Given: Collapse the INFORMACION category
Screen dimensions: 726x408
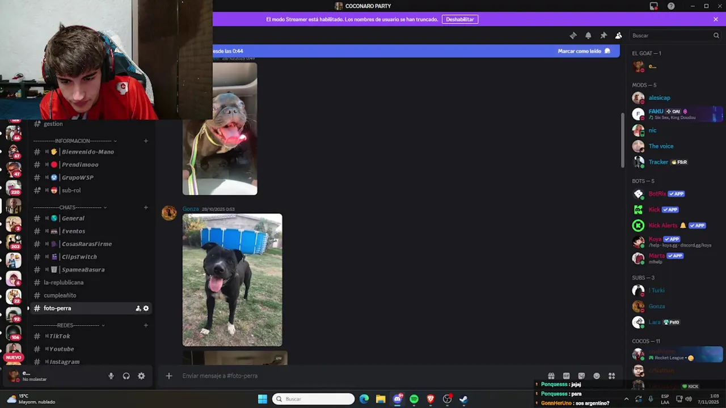Looking at the screenshot, I should tap(75, 141).
